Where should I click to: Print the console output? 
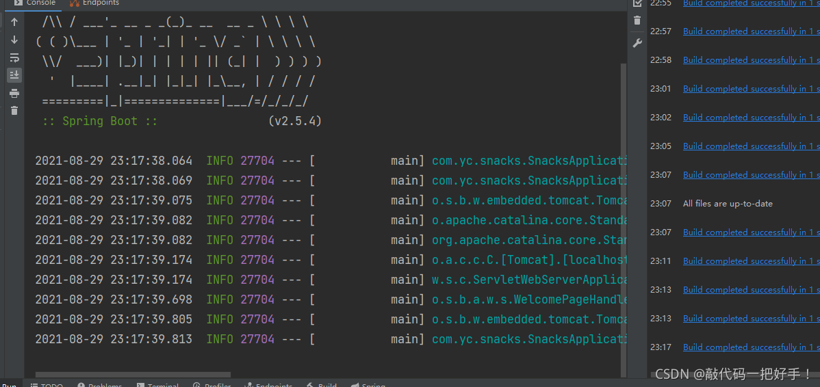coord(14,93)
